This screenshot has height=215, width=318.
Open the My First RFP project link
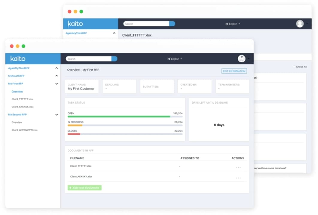tap(16, 84)
